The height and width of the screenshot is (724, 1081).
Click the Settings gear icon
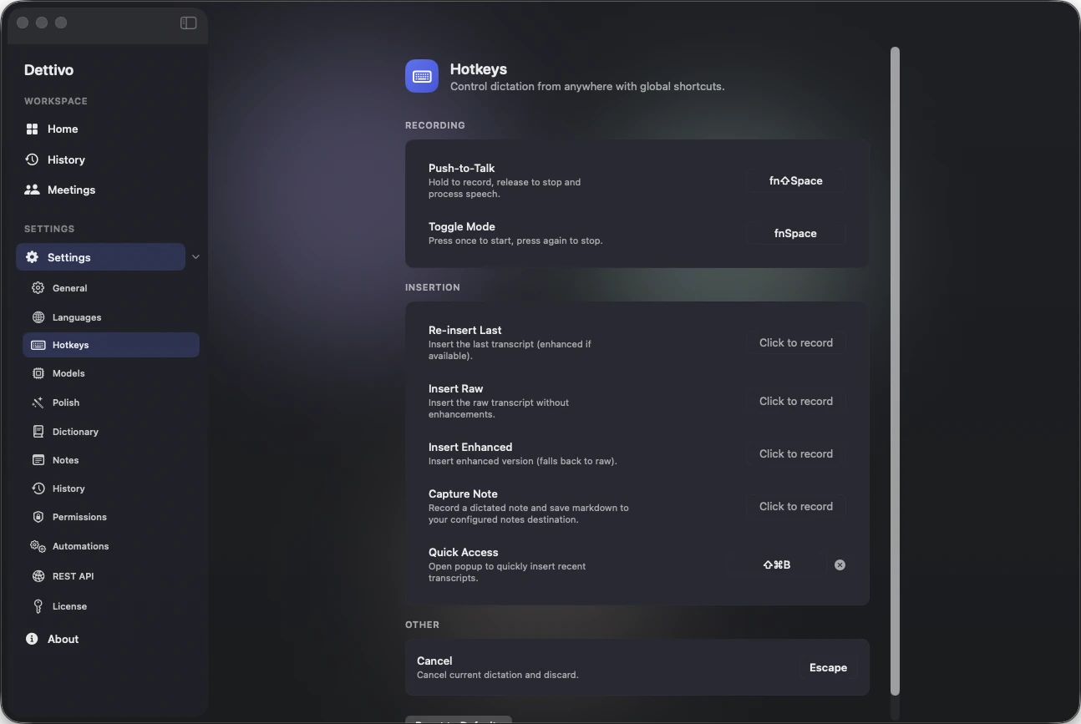32,257
